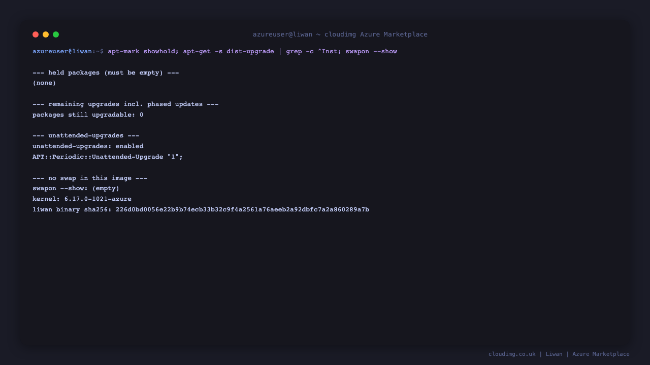Viewport: 650px width, 365px height.
Task: Click the packages still upgradable: 0 line
Action: tap(88, 115)
